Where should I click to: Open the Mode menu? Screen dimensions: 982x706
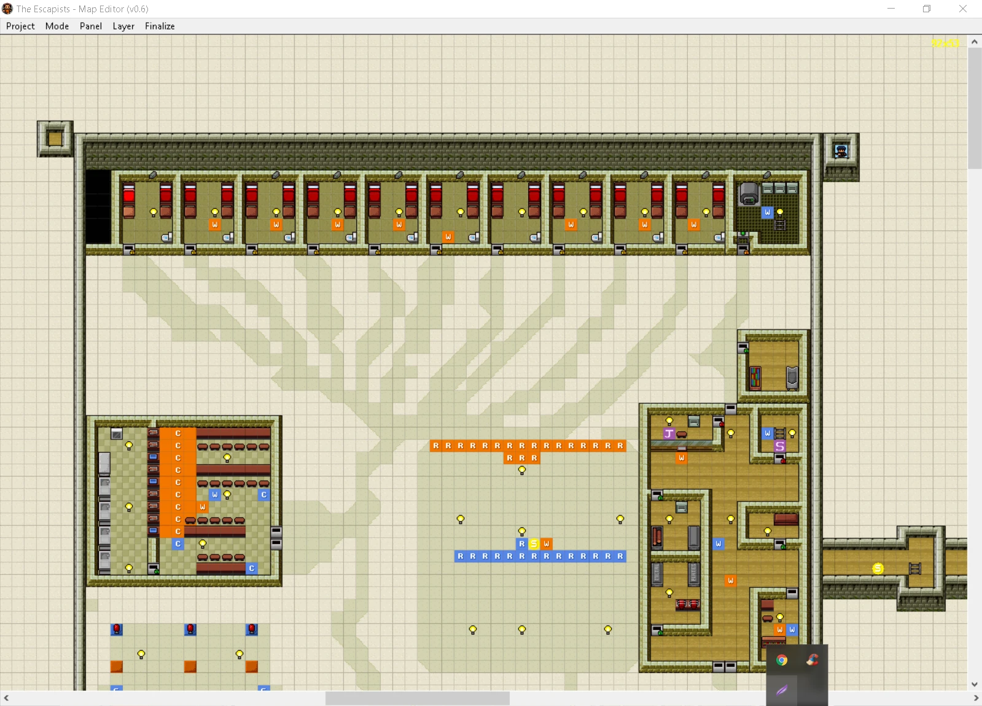pos(57,26)
